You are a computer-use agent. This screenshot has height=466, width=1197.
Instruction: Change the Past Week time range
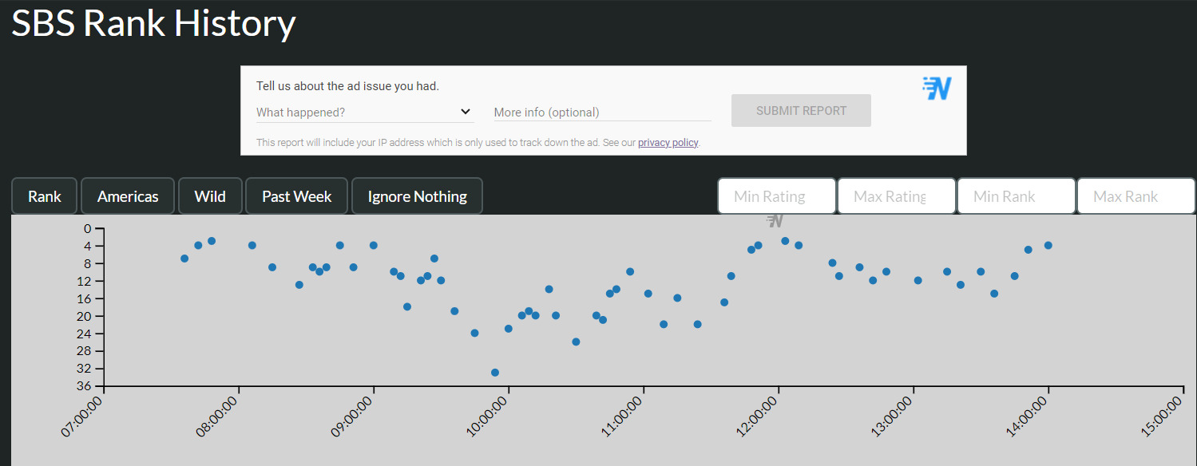click(x=296, y=196)
